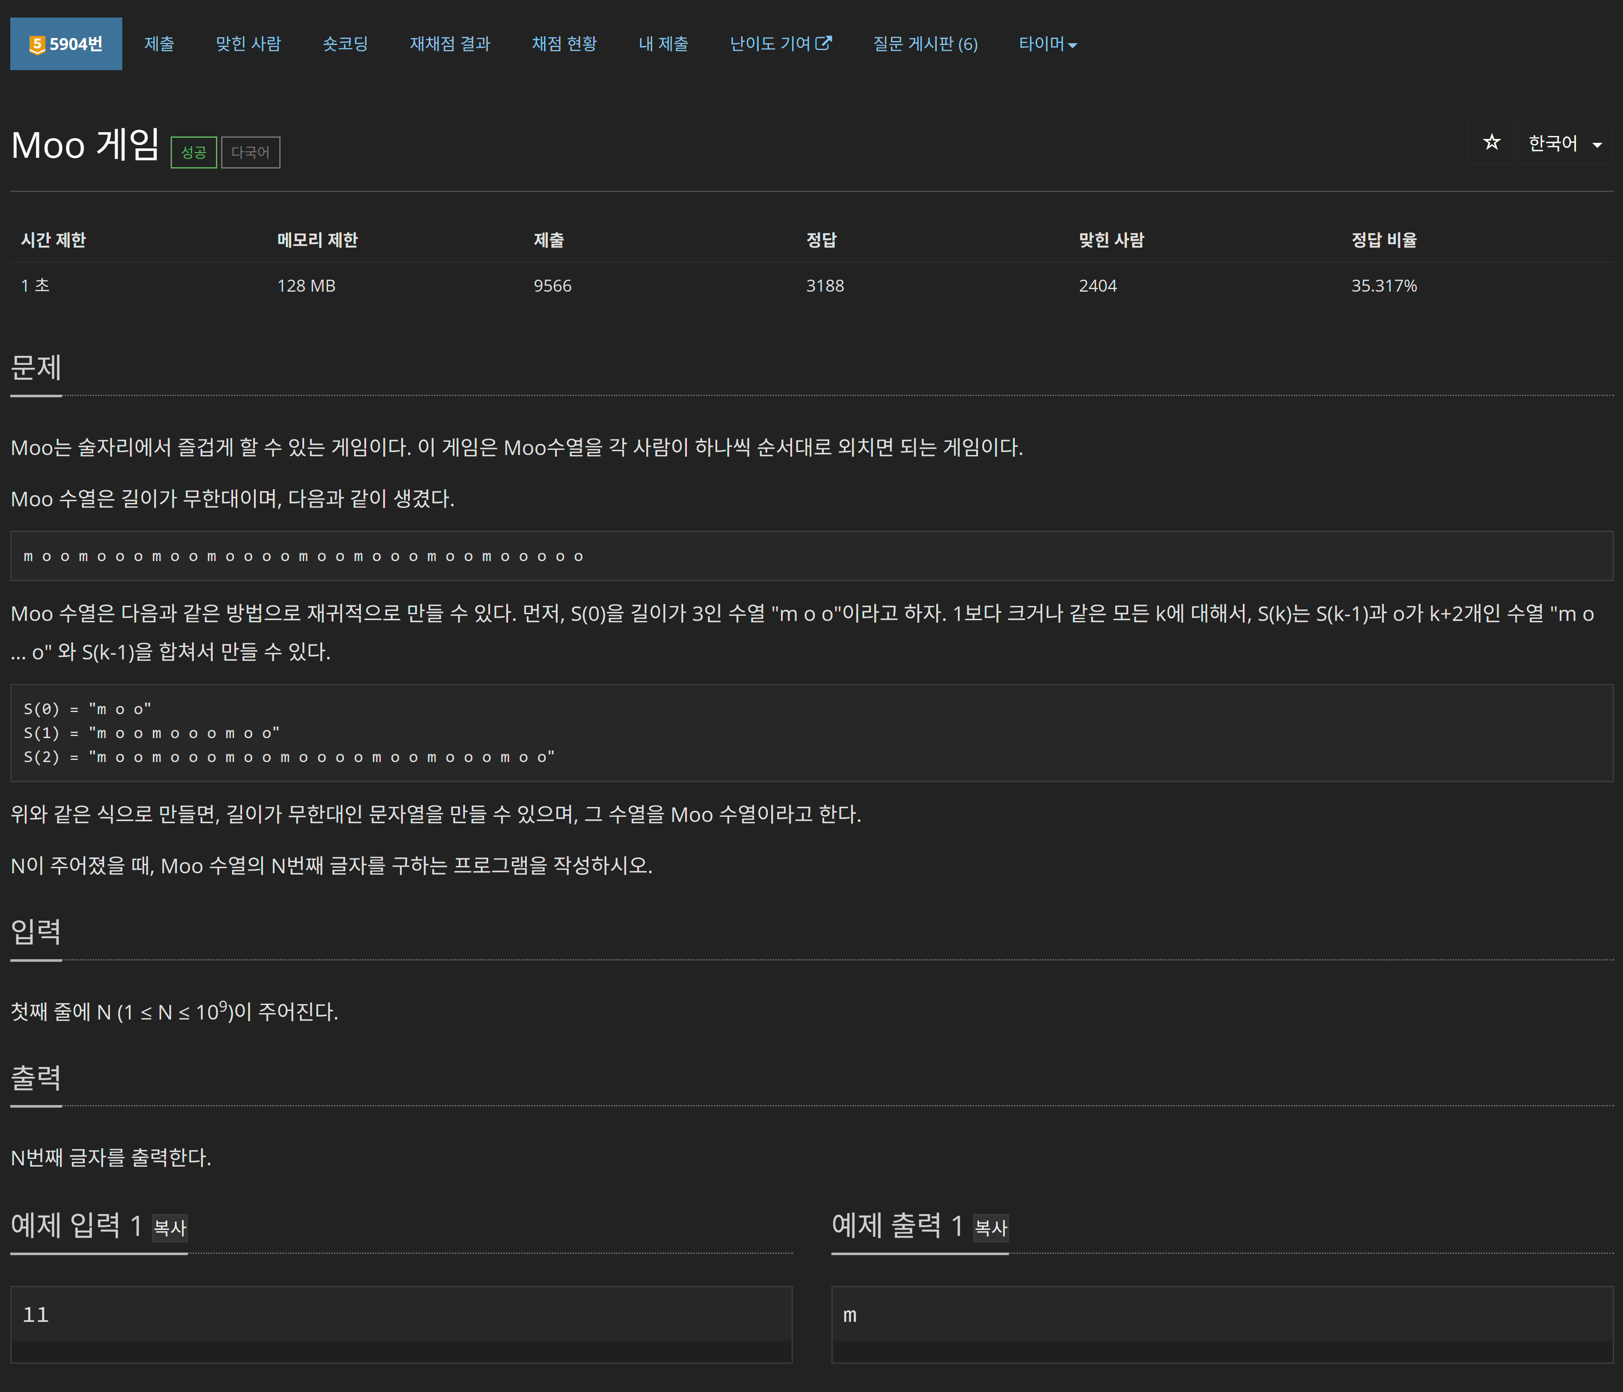Click the example input box containing 11
1623x1392 pixels.
(401, 1315)
